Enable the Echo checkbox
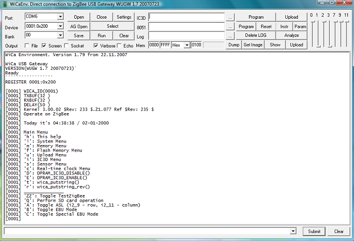The width and height of the screenshot is (354, 241). 119,45
